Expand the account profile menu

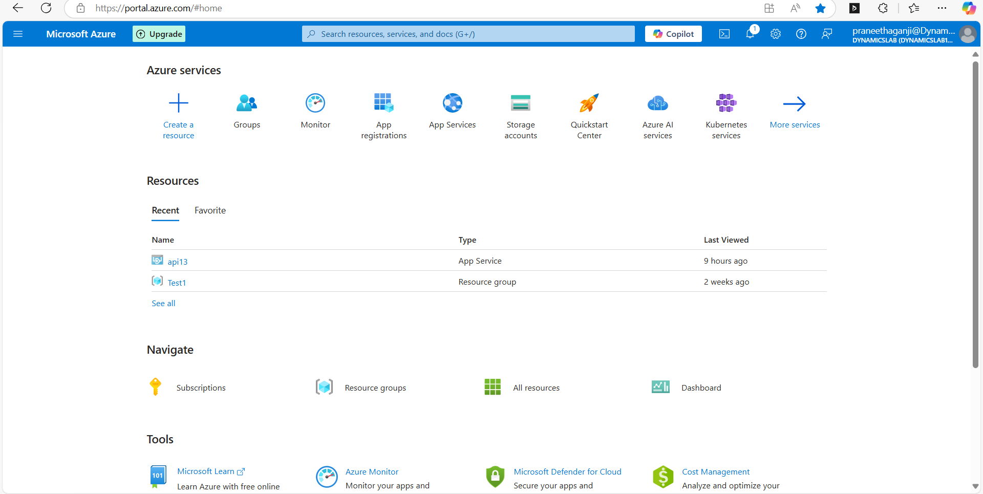[x=967, y=34]
